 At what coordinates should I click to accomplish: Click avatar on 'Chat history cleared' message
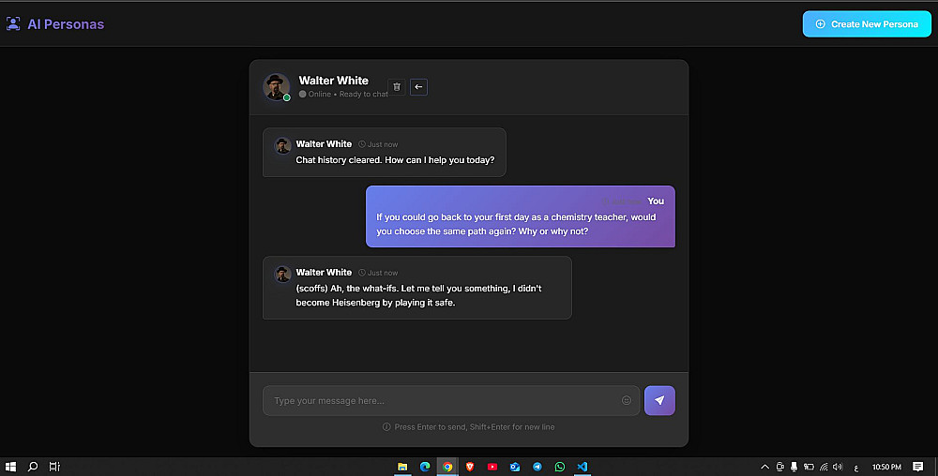[282, 145]
